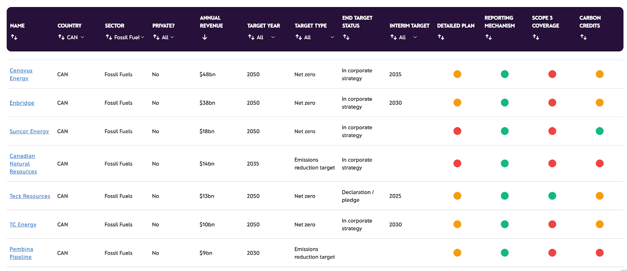Click Canadian Natural Resources Carbon Credits red dot
Viewport: 627px width, 271px height.
[x=600, y=164]
